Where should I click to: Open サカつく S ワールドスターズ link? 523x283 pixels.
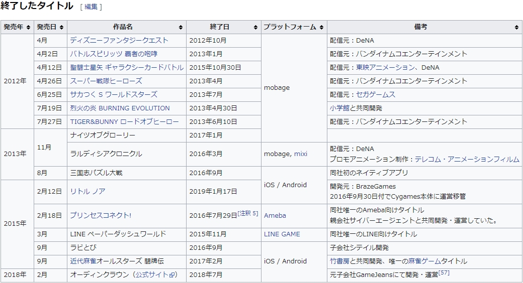pyautogui.click(x=114, y=94)
